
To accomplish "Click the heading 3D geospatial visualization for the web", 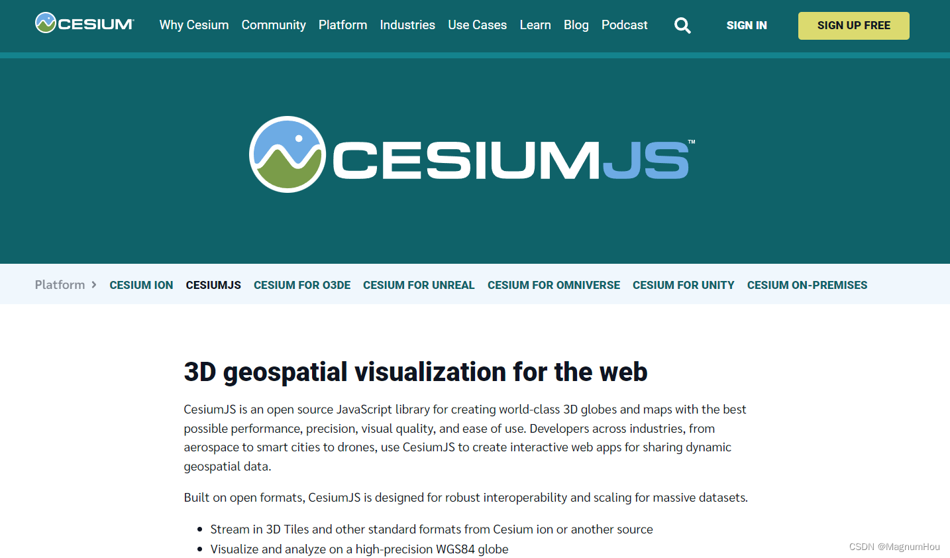I will [415, 372].
